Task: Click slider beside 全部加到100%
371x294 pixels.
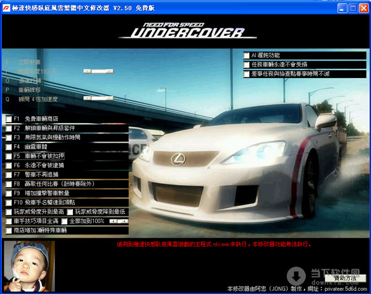Action: point(119,221)
